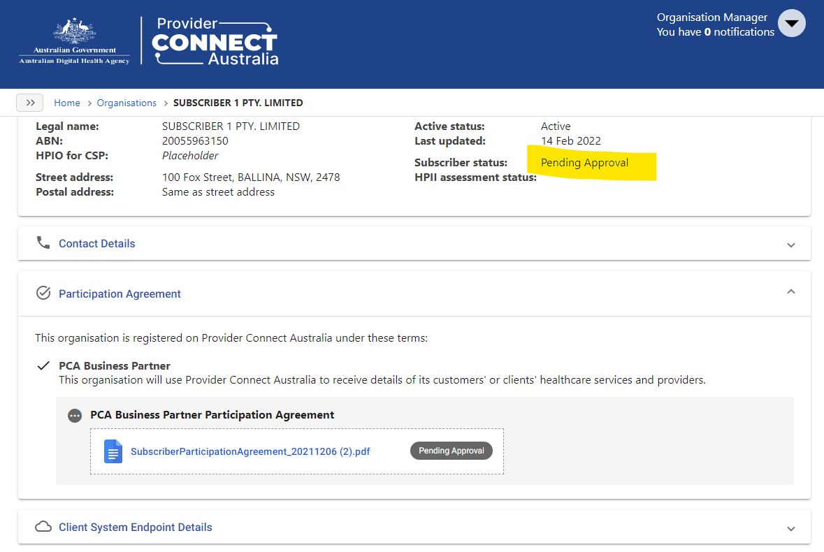The height and width of the screenshot is (552, 824).
Task: Click the checkmark circle icon for Participation Agreement
Action: [x=43, y=293]
